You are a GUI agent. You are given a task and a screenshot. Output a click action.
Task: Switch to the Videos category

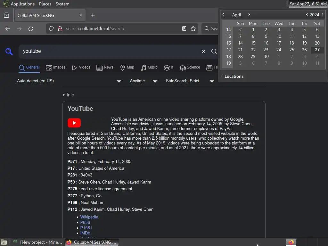(x=81, y=68)
